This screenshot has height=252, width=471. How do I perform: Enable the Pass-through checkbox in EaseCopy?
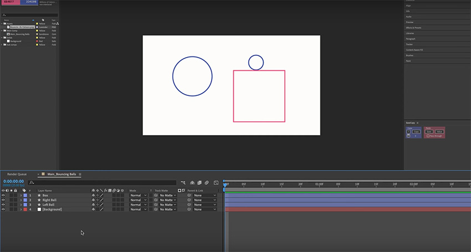[428, 136]
